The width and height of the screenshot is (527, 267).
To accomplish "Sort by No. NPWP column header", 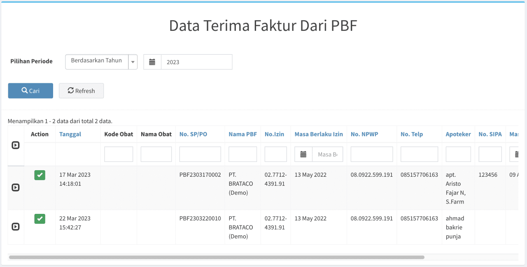I will [x=364, y=134].
